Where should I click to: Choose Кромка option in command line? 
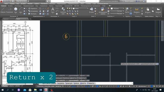click(x=76, y=83)
